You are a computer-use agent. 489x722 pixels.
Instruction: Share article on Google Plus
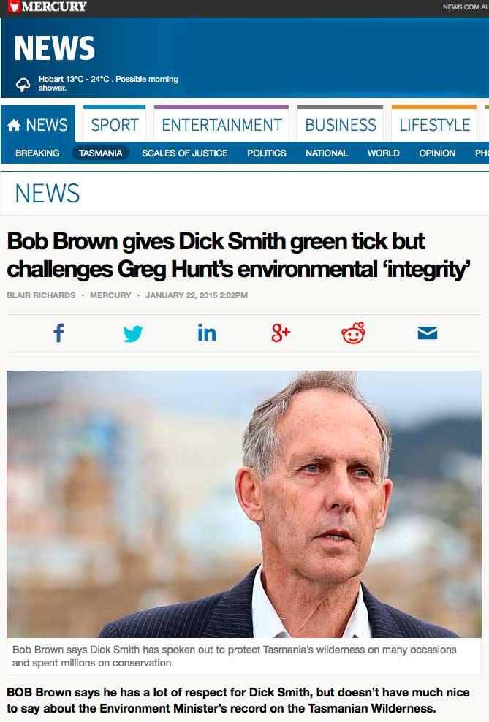pos(281,332)
